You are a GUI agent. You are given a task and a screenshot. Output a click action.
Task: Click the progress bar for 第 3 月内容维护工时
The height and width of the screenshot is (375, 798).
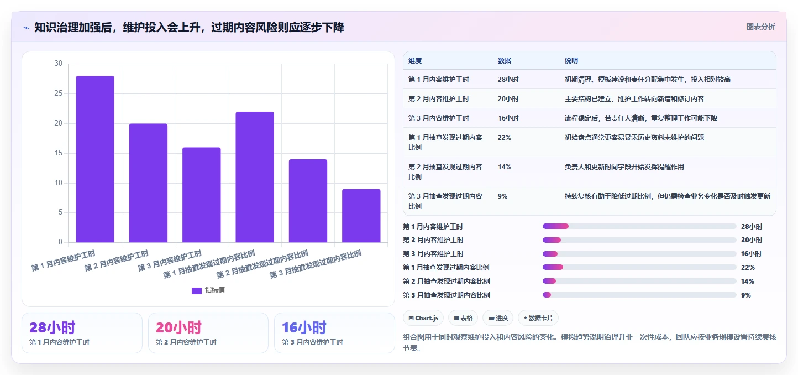tap(639, 254)
